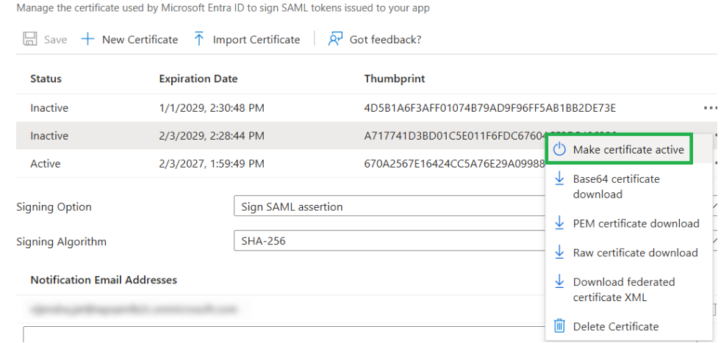Click the Raw certificate download arrow icon
Screen dimensions: 721x343
click(560, 253)
